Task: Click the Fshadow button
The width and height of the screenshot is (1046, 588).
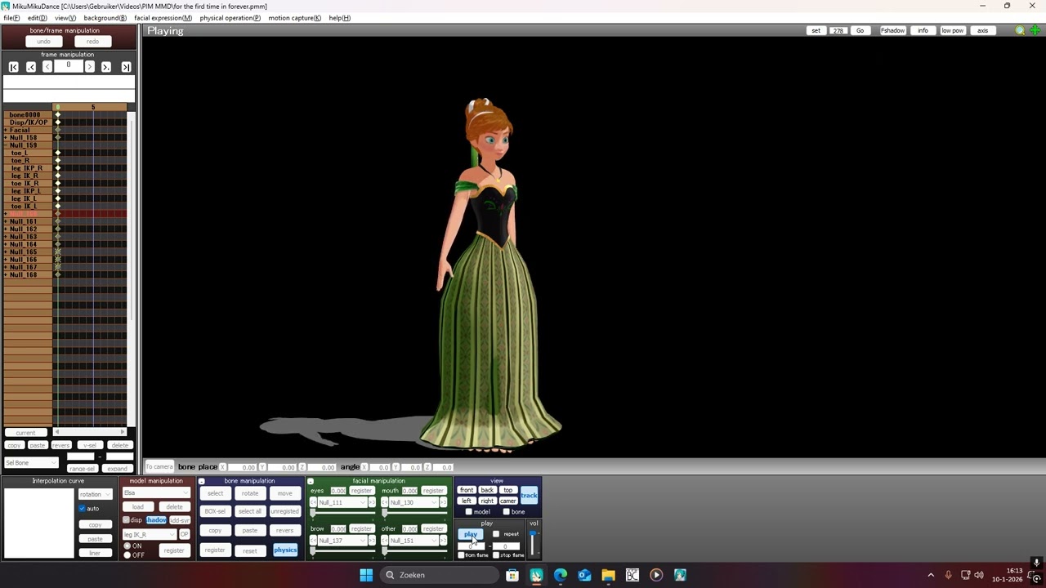Action: pyautogui.click(x=892, y=31)
